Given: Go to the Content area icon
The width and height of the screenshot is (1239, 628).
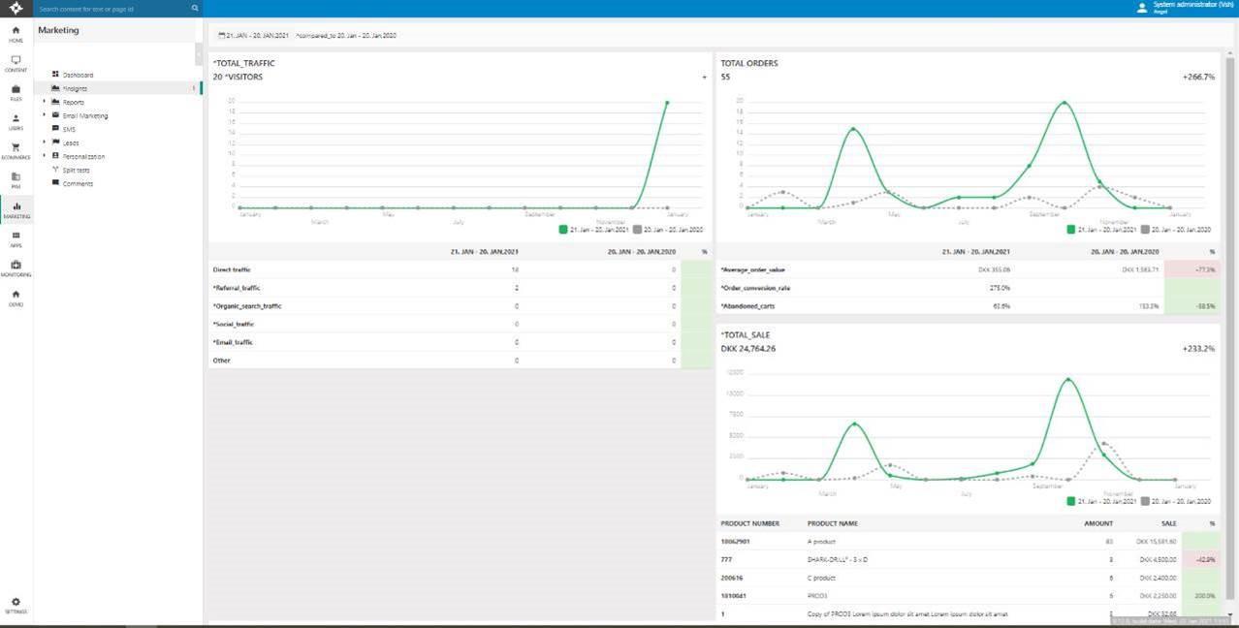Looking at the screenshot, I should coord(16,63).
